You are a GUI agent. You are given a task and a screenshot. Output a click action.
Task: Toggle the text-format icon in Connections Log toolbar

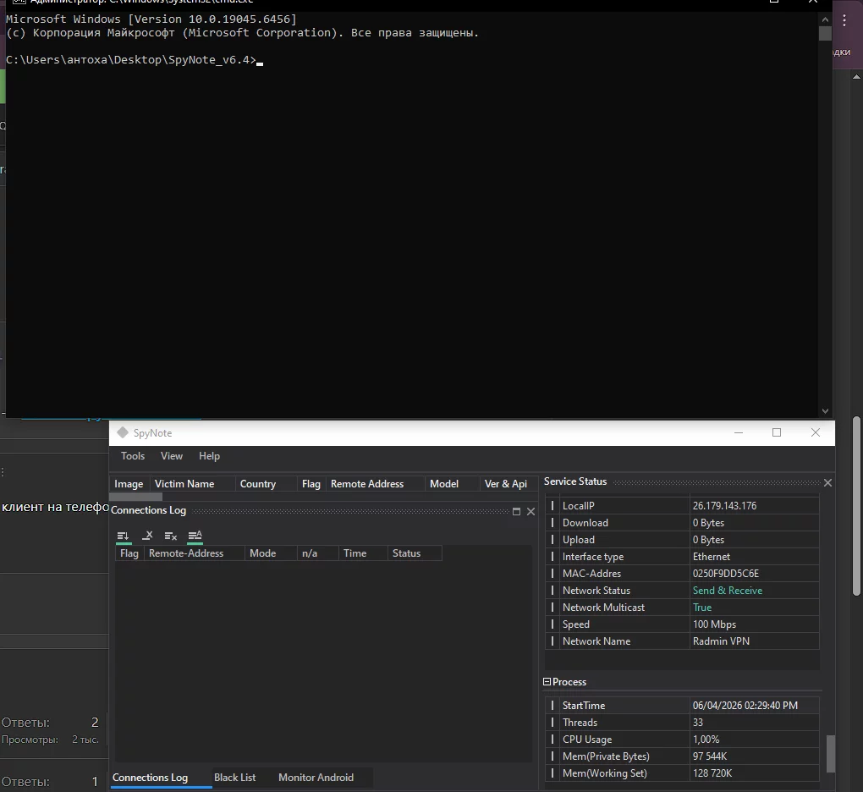point(195,536)
